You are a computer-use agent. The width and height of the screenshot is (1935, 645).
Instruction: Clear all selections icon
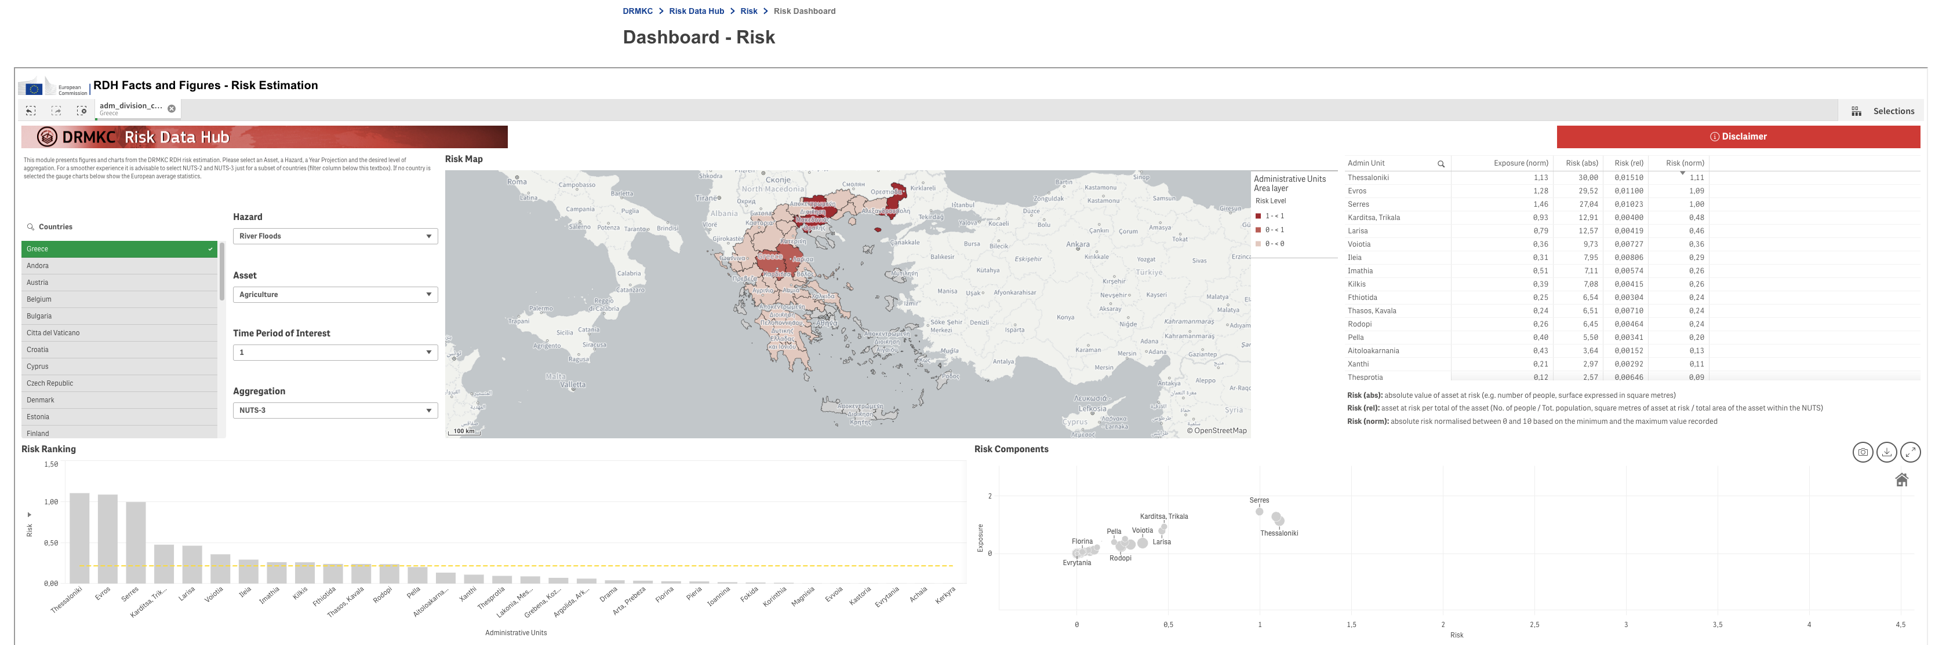82,110
